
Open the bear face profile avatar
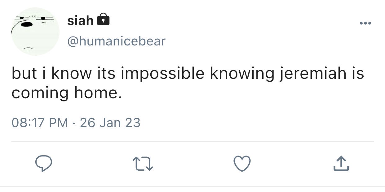[x=35, y=31]
